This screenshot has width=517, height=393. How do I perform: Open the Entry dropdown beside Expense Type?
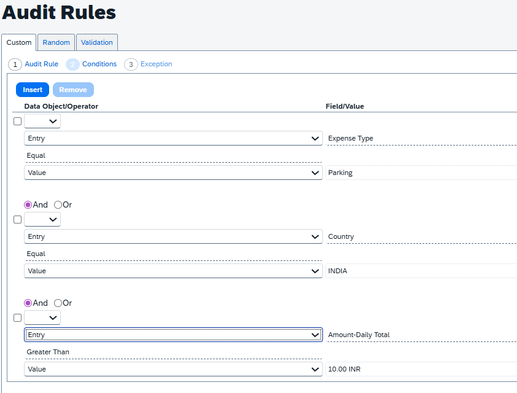coord(173,138)
